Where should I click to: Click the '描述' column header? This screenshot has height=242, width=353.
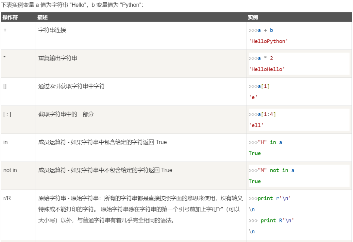click(x=42, y=17)
